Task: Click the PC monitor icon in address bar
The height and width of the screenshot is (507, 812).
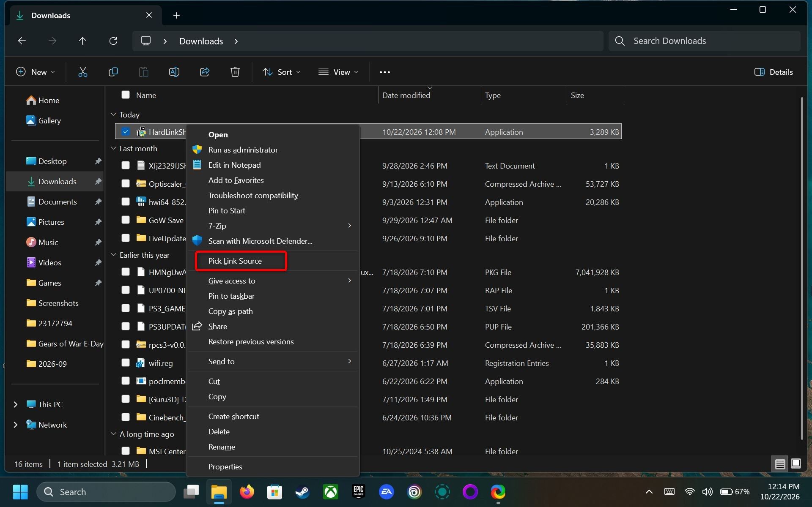Action: coord(146,41)
